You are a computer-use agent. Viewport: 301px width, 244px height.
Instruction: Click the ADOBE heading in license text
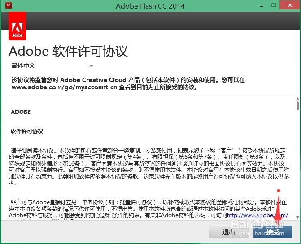(x=21, y=112)
